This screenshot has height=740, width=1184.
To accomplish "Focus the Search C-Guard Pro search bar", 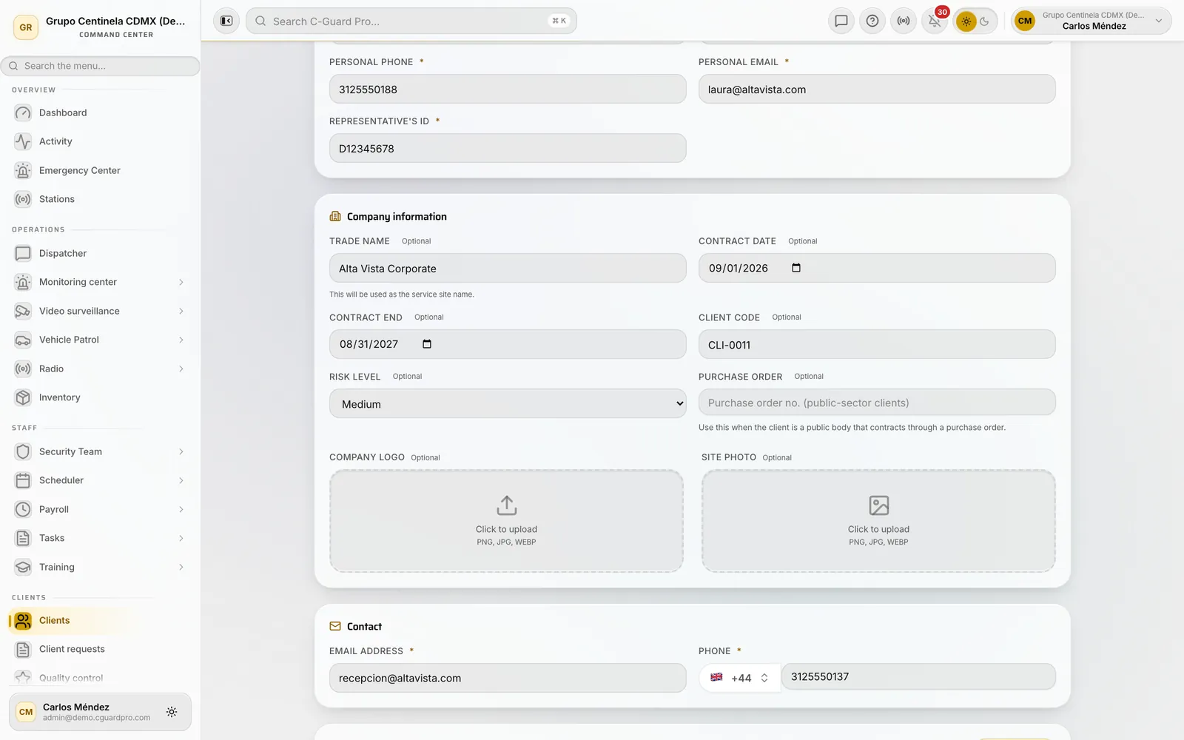I will coord(411,21).
